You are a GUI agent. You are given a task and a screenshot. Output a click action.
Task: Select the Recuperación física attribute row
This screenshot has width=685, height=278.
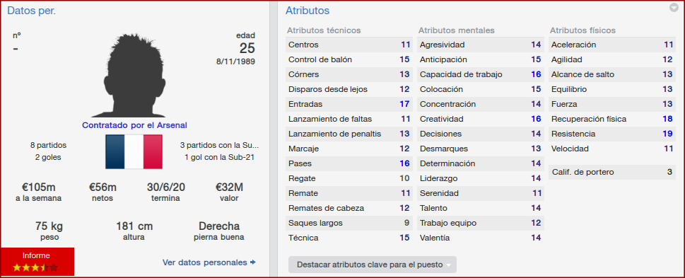612,119
